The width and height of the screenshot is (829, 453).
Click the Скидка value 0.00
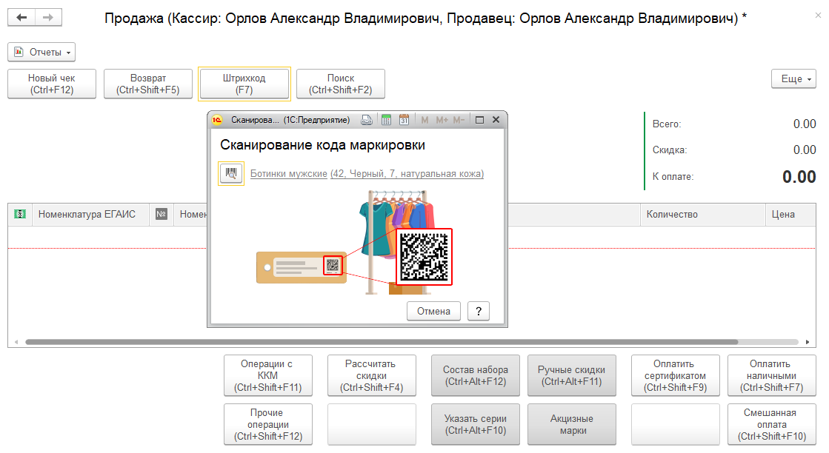tap(805, 150)
